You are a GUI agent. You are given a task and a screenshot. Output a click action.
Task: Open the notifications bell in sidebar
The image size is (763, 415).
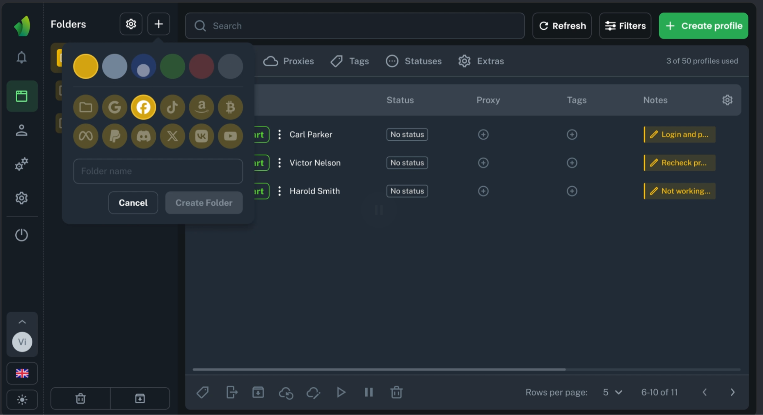22,57
